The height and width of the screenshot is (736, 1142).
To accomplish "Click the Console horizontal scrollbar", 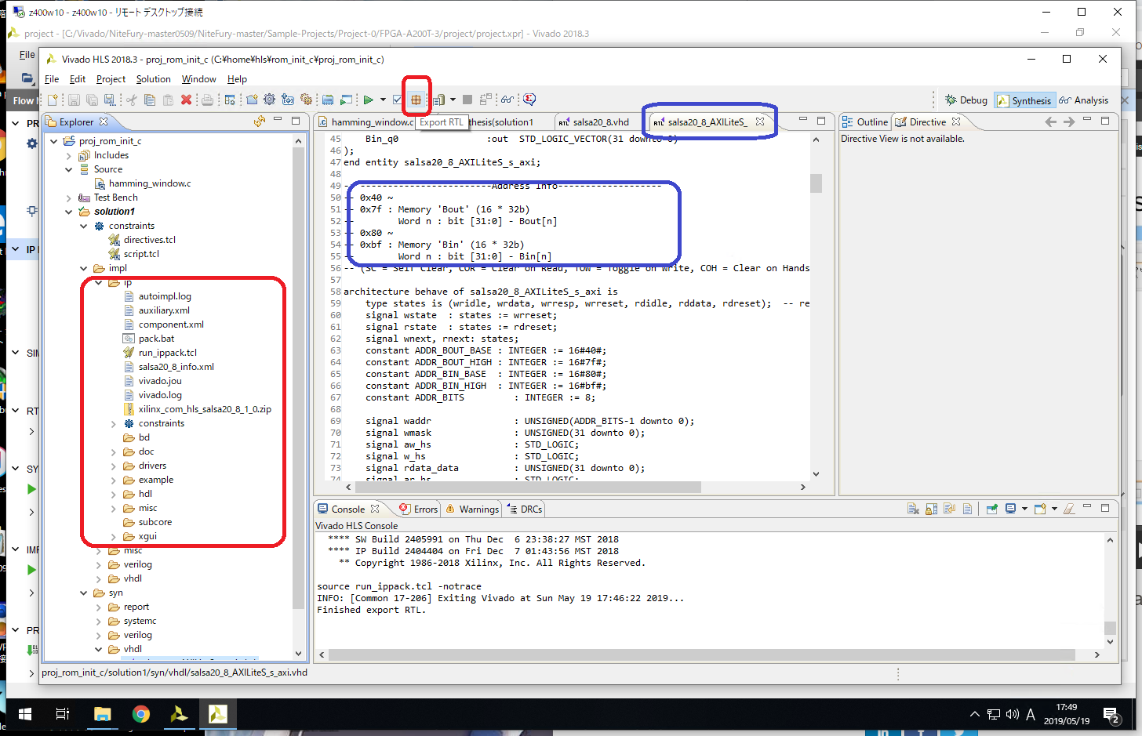I will coord(702,654).
